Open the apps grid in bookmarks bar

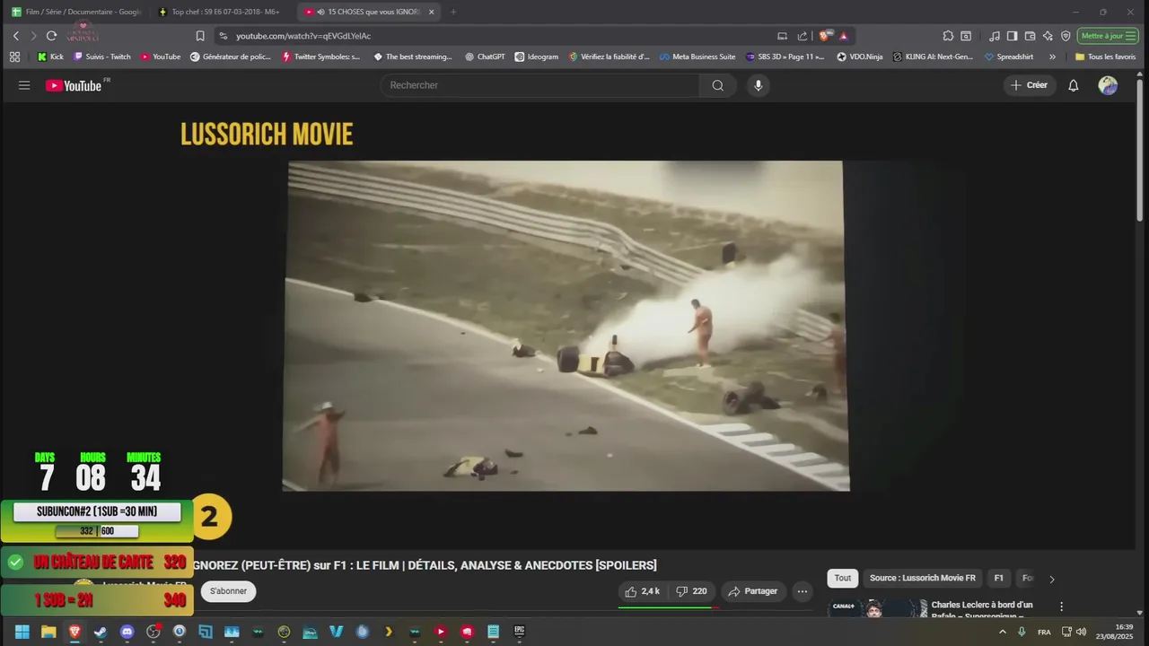14,57
